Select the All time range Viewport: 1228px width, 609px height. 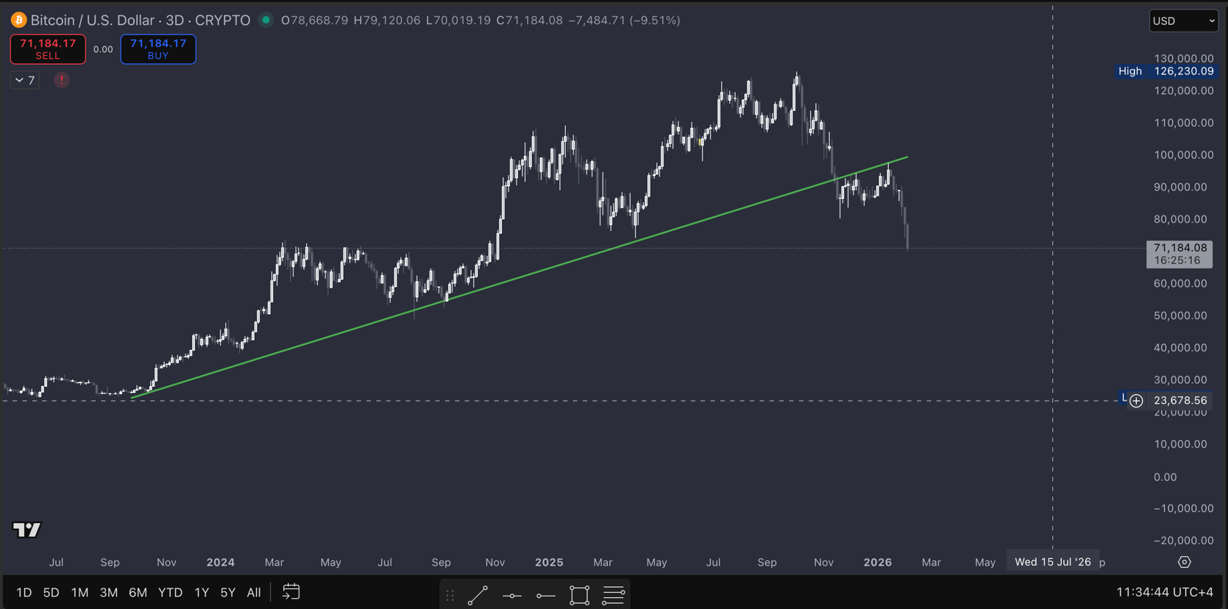[x=254, y=592]
